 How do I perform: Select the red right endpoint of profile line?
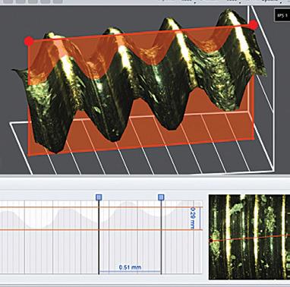coord(254,25)
